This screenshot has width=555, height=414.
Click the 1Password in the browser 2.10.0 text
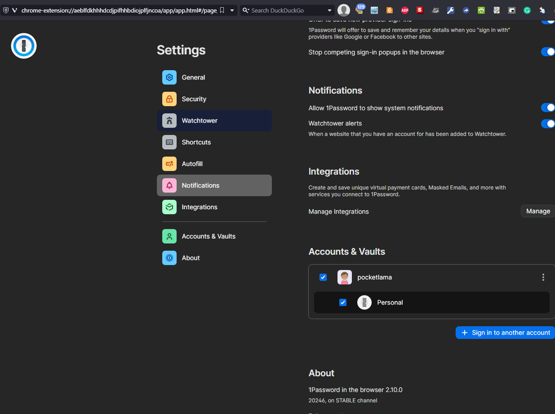(356, 390)
